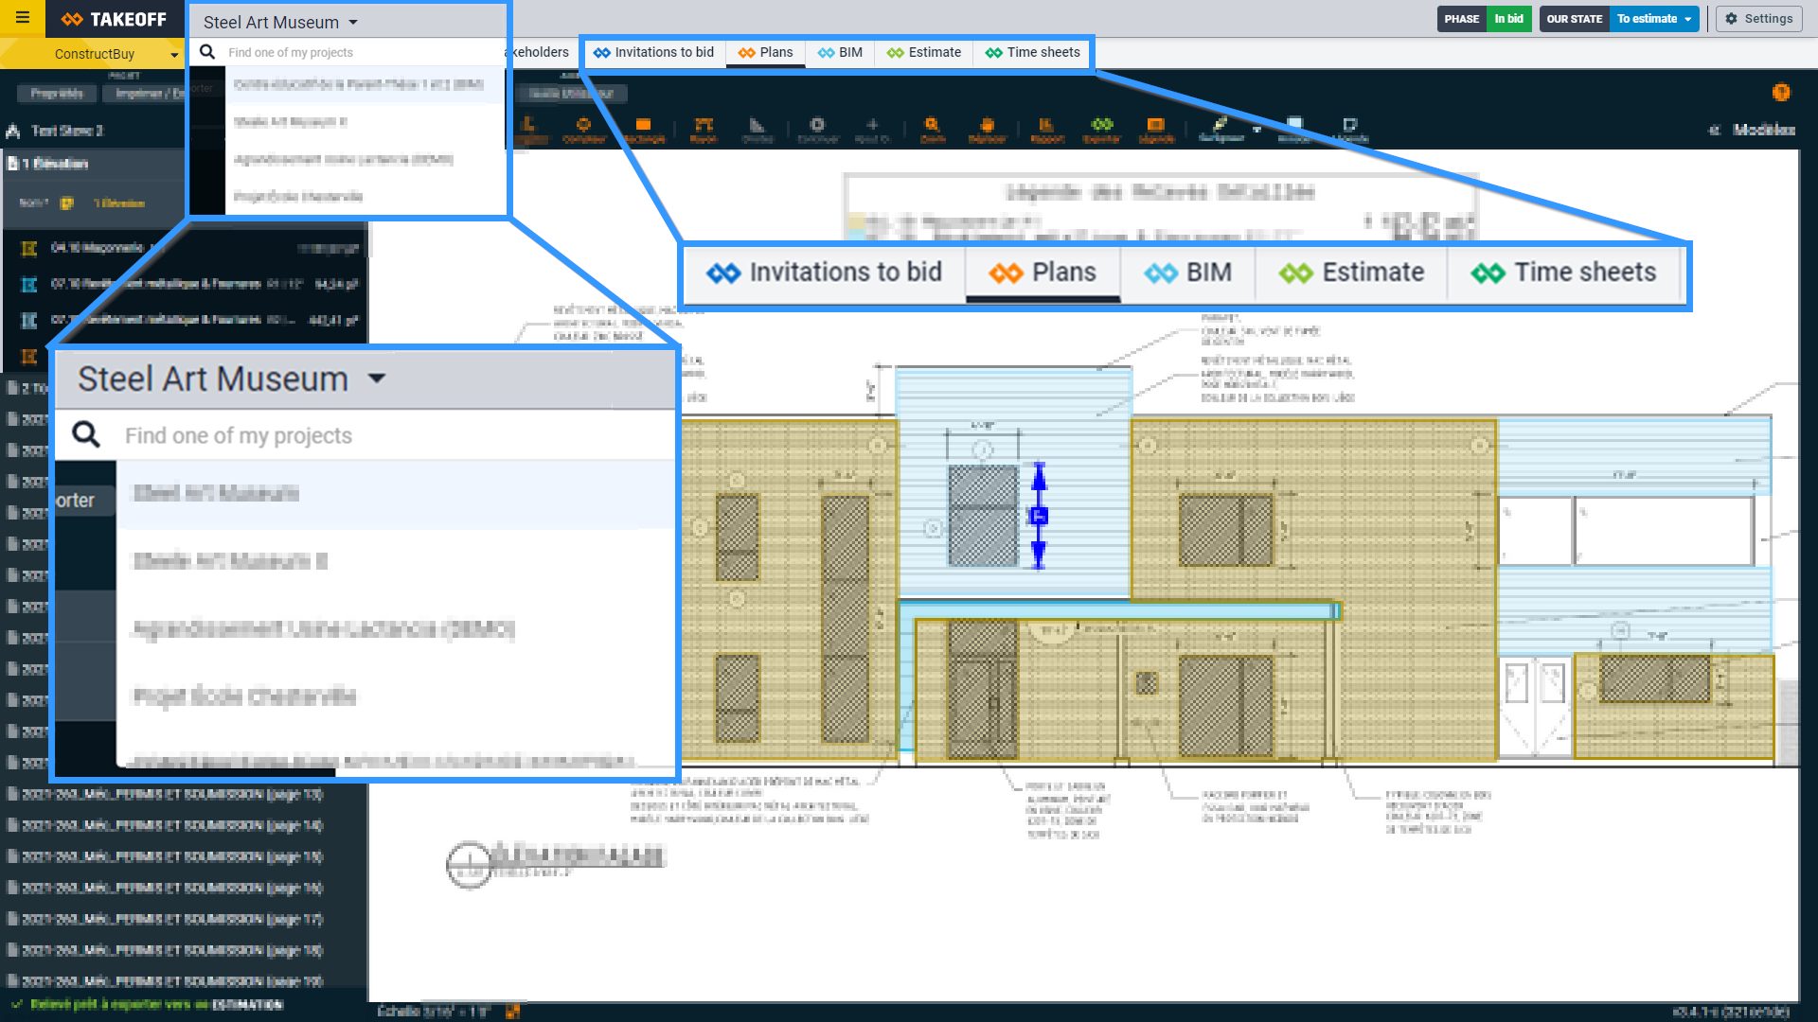1818x1022 pixels.
Task: Open the Estimate tab
Action: (x=924, y=52)
